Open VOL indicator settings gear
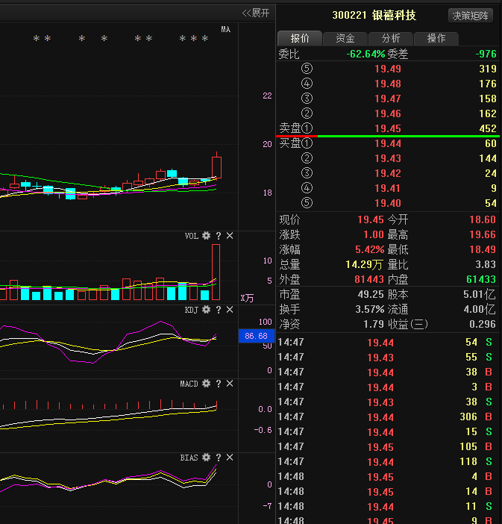Viewport: 502px width, 524px height. click(x=207, y=236)
